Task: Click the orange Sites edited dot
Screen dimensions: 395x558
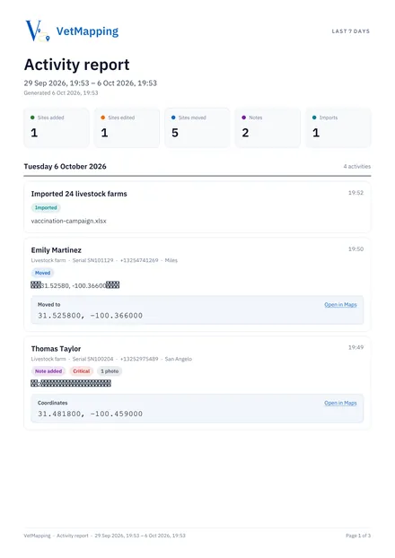Action: tap(103, 118)
